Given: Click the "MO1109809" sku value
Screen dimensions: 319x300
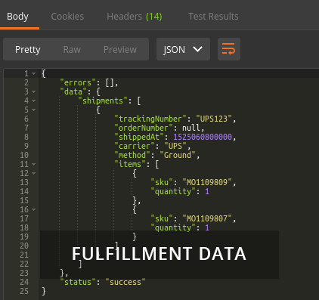Looking at the screenshot, I should [207, 182].
